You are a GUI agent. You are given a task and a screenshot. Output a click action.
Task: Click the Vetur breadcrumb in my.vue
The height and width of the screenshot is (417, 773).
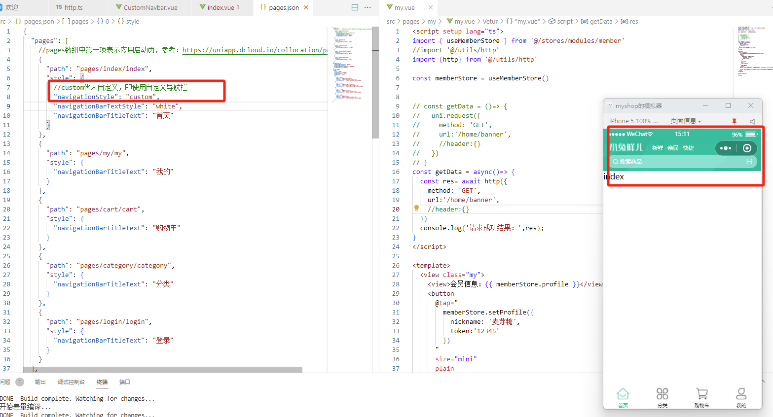490,21
